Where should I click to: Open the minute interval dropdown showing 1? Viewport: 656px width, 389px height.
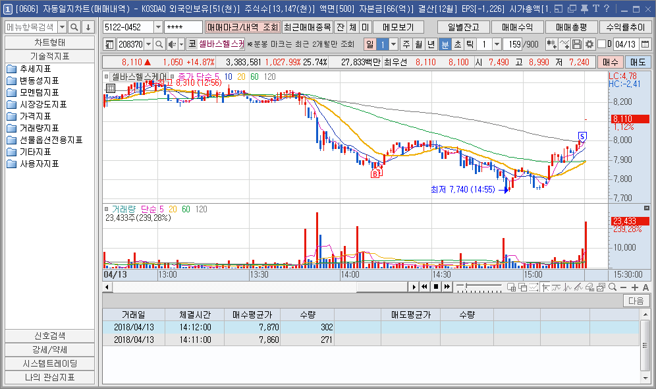tap(497, 44)
